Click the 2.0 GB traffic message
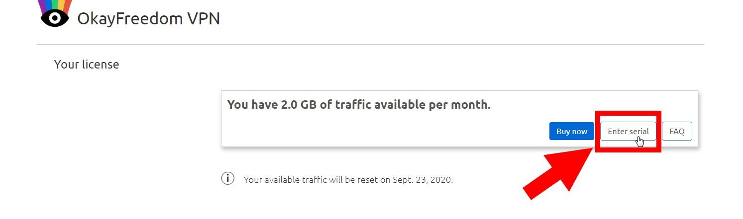The image size is (743, 219). (x=359, y=105)
